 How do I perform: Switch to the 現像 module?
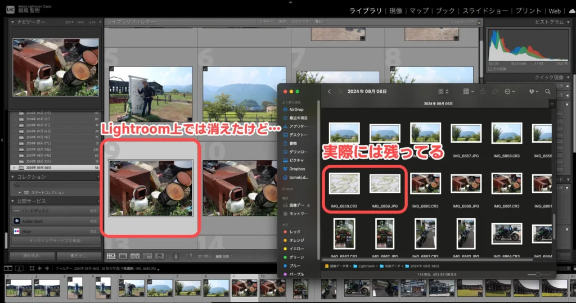pyautogui.click(x=395, y=11)
